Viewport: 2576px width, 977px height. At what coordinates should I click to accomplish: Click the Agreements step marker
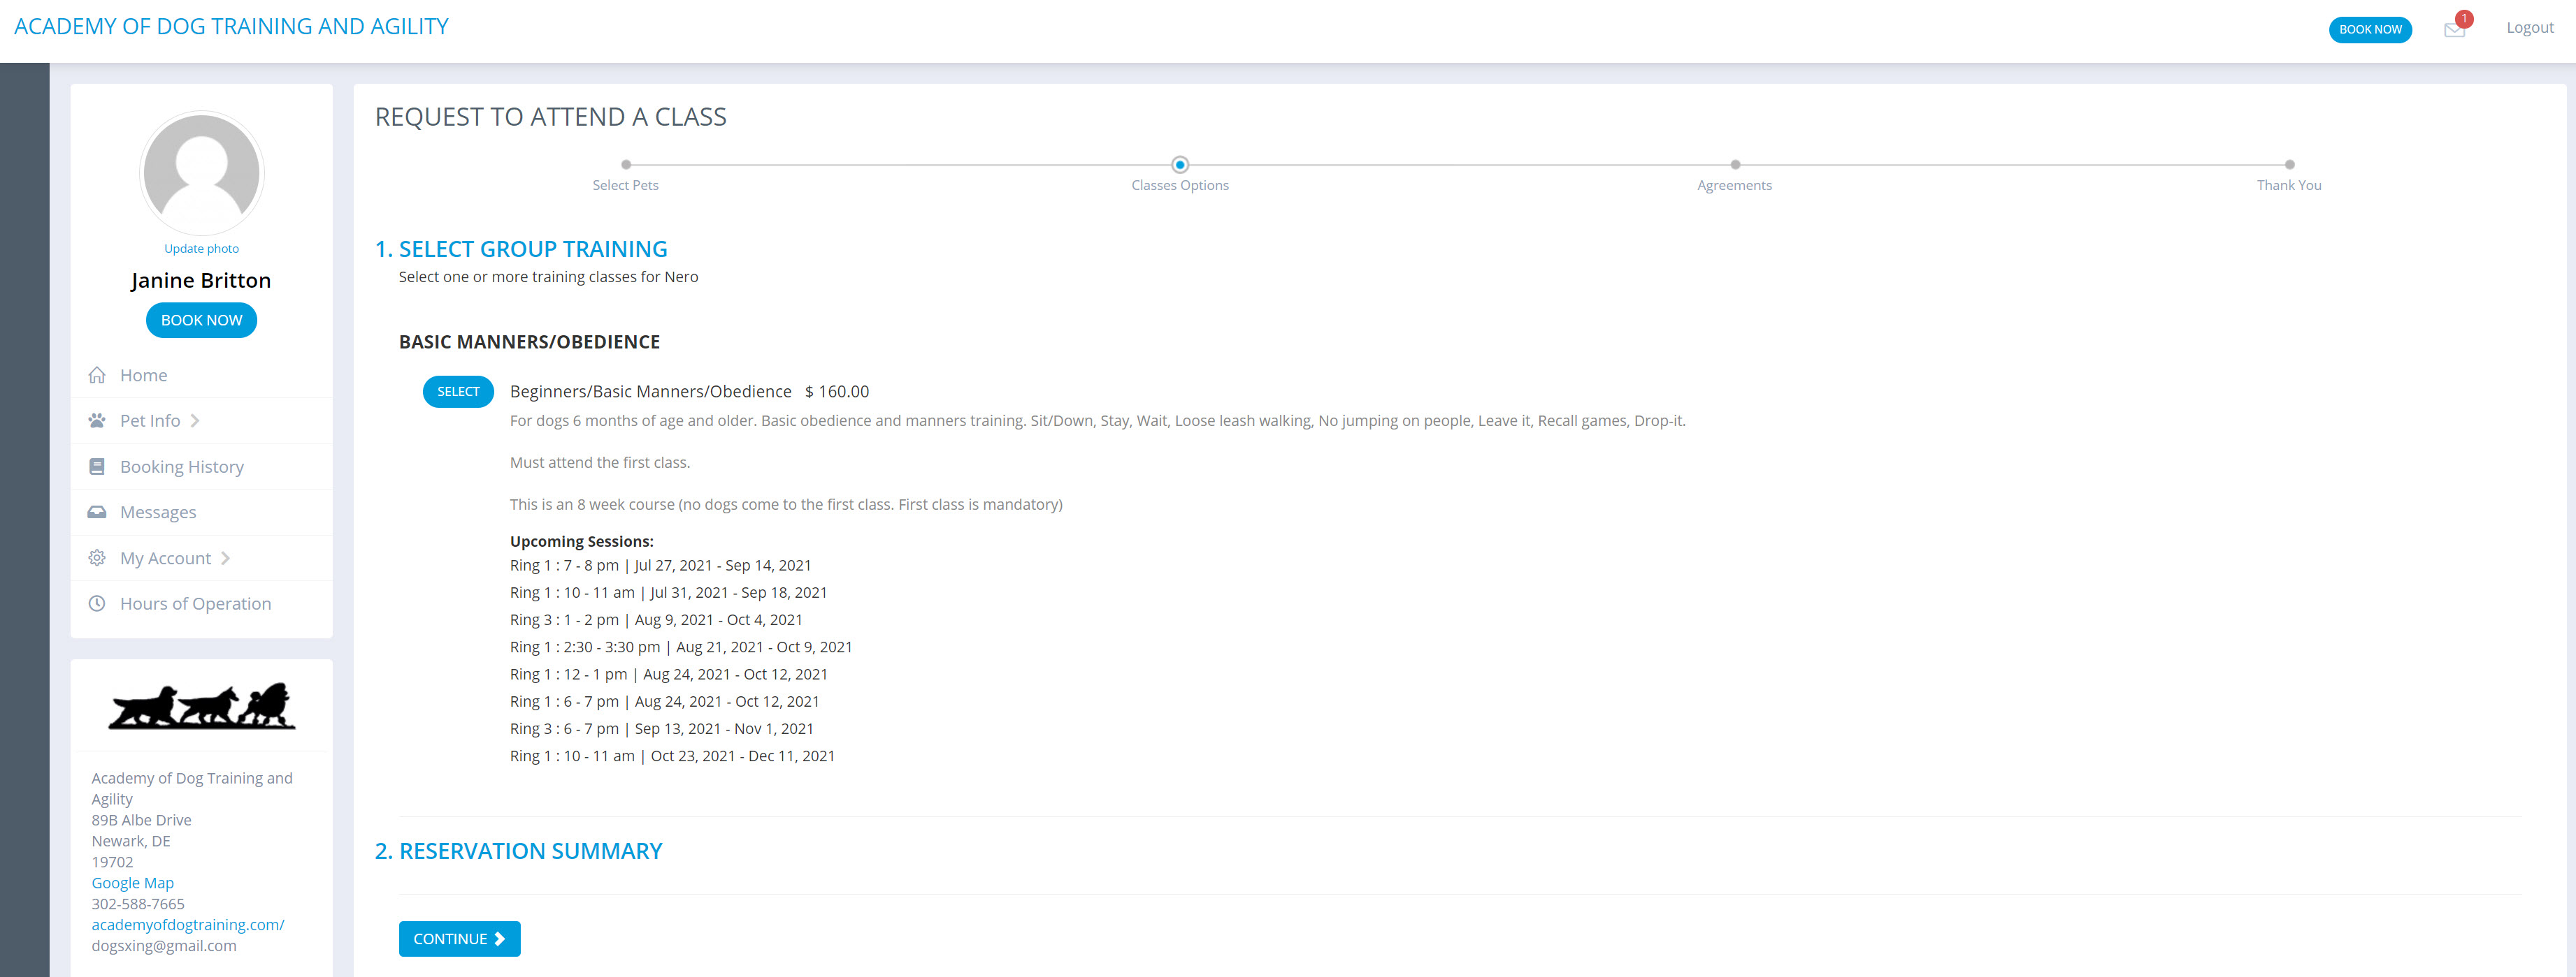pos(1735,165)
